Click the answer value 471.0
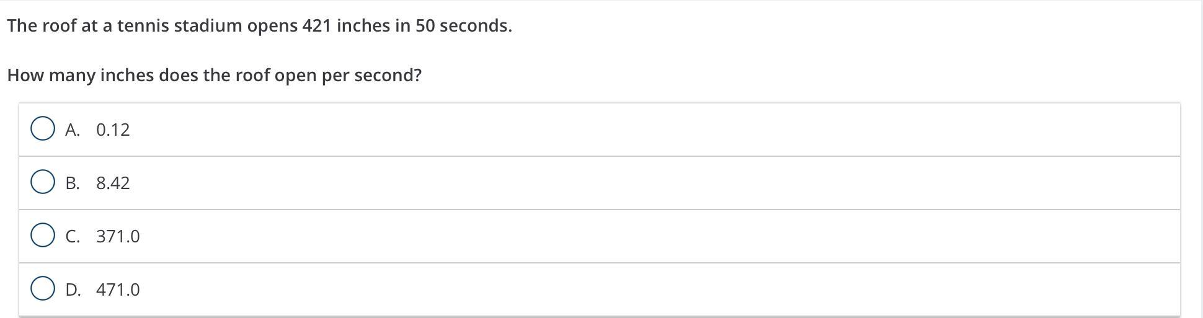 point(118,289)
